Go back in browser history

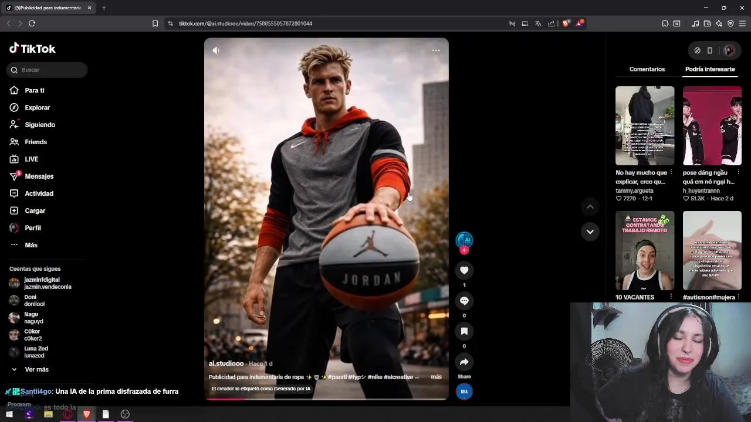click(x=8, y=23)
